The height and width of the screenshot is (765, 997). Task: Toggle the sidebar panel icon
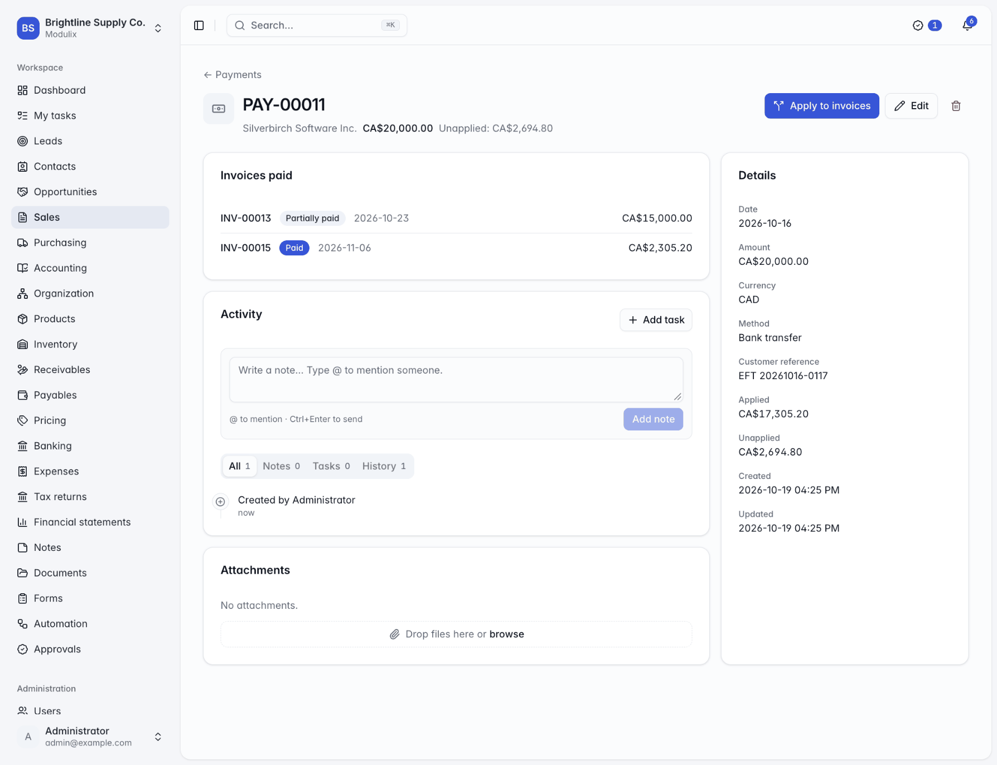199,25
